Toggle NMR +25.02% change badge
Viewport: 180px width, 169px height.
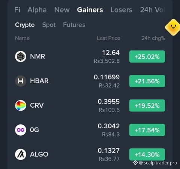coord(147,56)
